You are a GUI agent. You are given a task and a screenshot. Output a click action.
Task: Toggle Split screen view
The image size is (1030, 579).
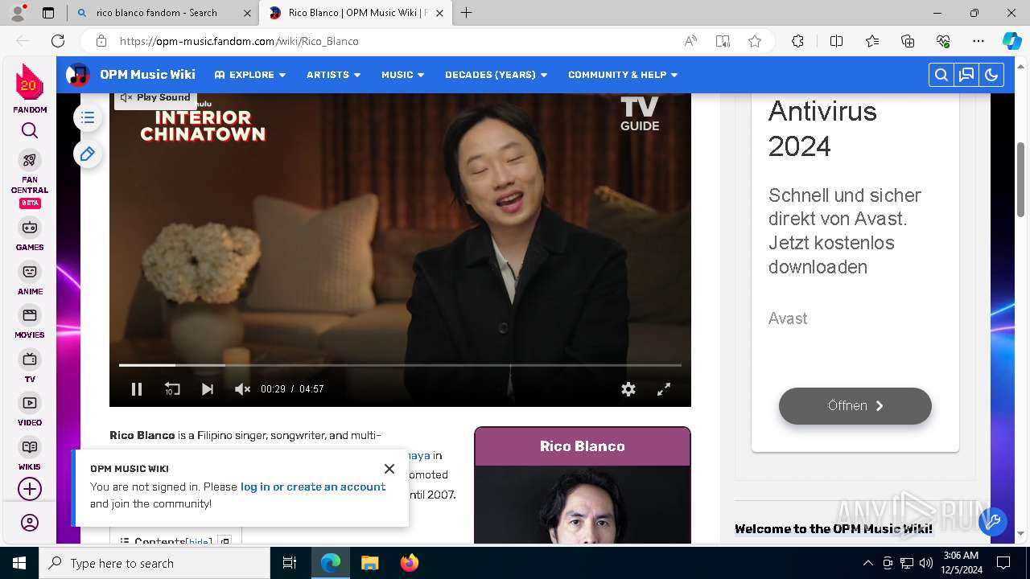click(x=836, y=41)
